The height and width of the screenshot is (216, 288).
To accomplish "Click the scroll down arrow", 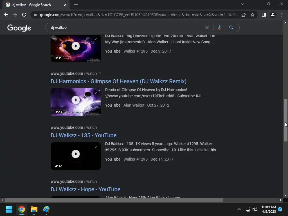I will click(285, 195).
